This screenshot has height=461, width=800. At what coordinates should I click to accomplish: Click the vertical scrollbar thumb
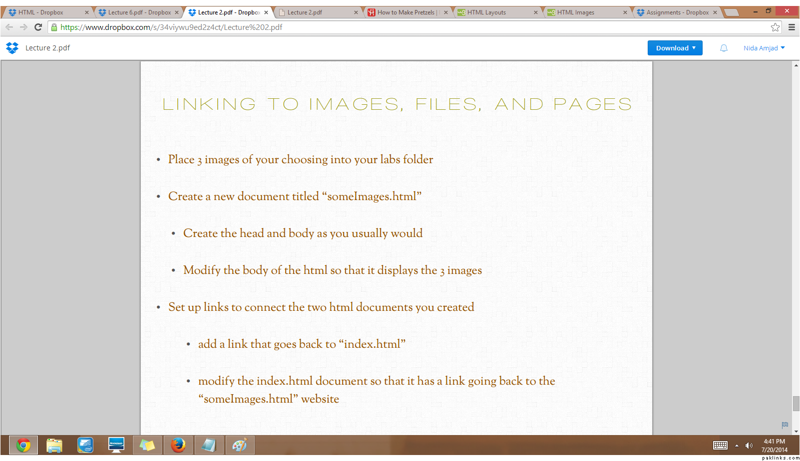[796, 403]
